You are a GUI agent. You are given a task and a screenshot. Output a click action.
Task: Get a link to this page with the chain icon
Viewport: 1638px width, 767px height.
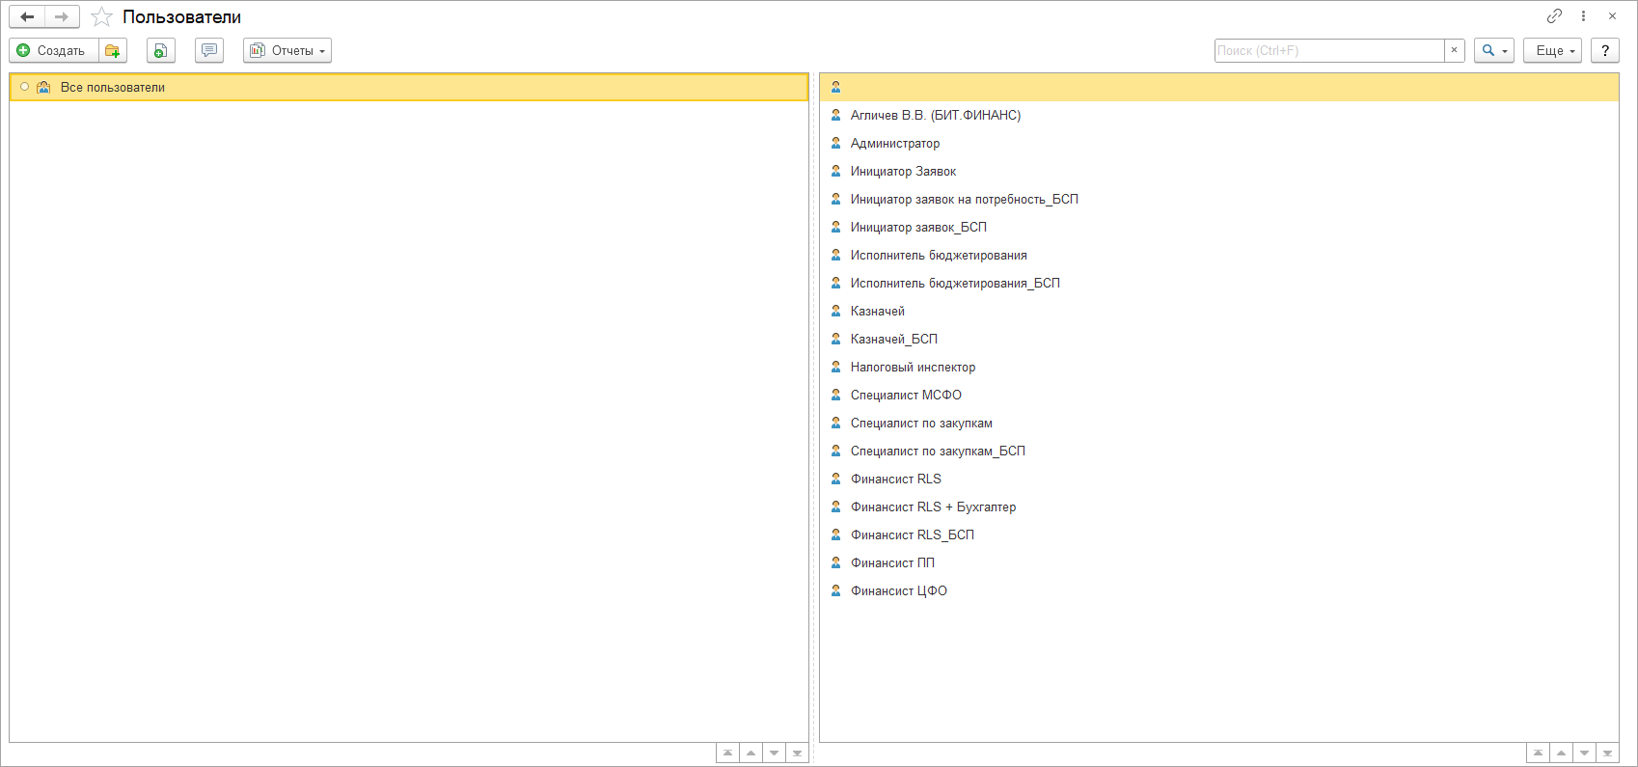(1554, 16)
